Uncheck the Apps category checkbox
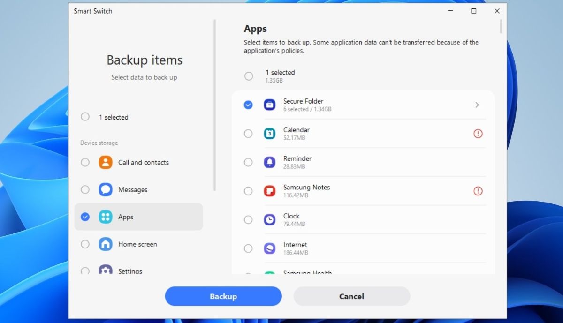The image size is (563, 323). tap(85, 217)
